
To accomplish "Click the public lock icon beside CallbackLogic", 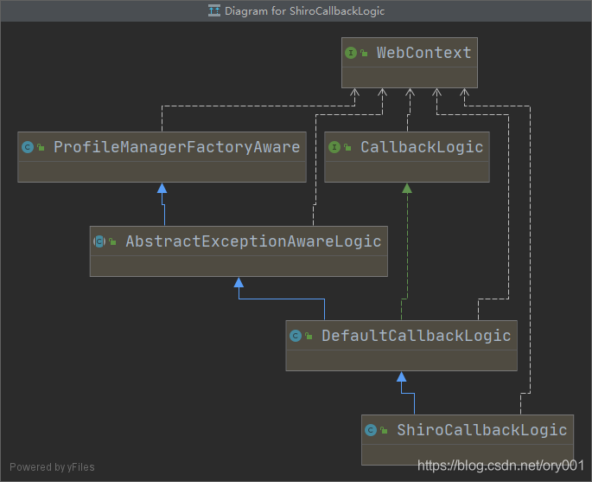I will [347, 147].
